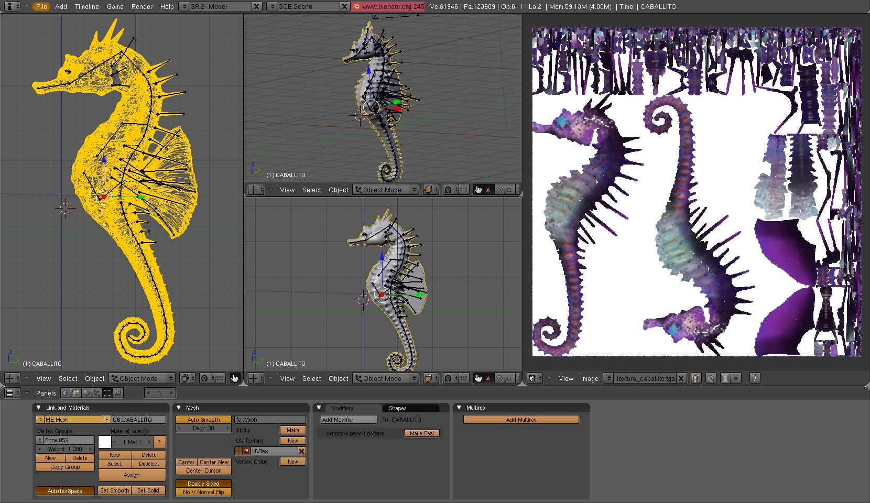870x503 pixels.
Task: Click the Copy Group button
Action: pos(65,467)
